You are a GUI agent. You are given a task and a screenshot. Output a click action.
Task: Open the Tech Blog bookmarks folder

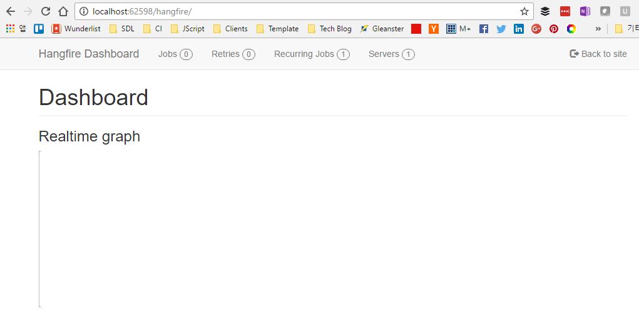pyautogui.click(x=330, y=29)
